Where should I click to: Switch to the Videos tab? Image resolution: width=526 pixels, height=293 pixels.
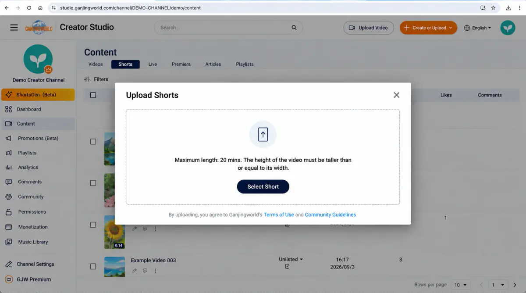96,64
